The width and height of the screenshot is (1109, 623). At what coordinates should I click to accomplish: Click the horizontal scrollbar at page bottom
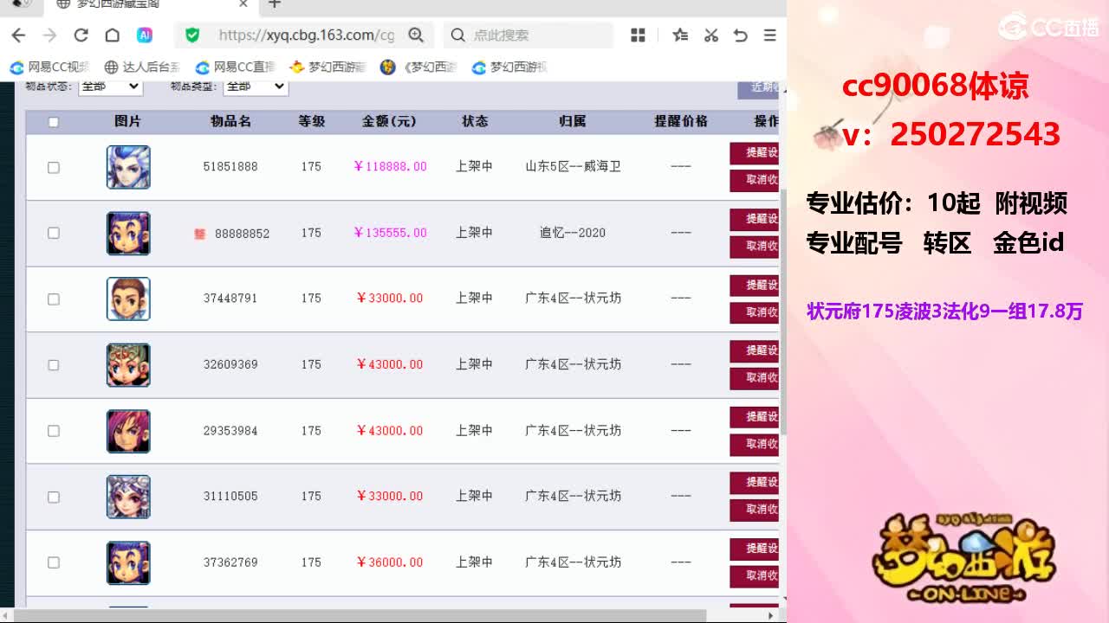click(361, 615)
